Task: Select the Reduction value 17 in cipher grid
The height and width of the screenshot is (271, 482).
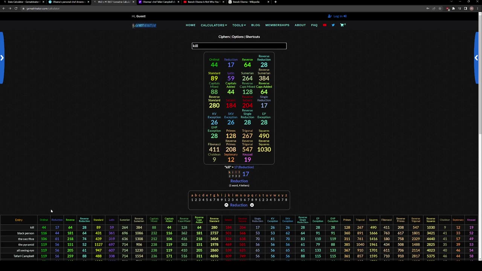Action: 231,65
